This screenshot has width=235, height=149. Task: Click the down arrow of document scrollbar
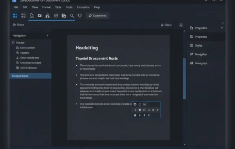click(184, 145)
